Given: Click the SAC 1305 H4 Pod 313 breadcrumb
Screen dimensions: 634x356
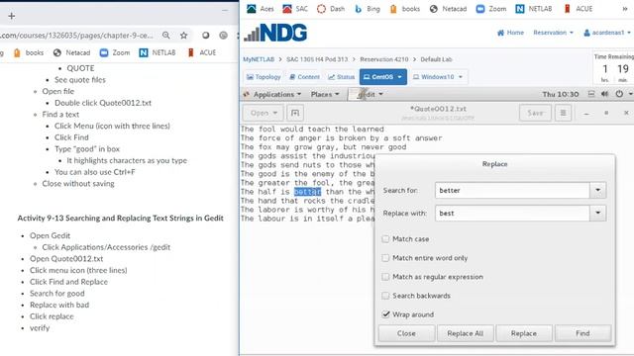Looking at the screenshot, I should 317,59.
